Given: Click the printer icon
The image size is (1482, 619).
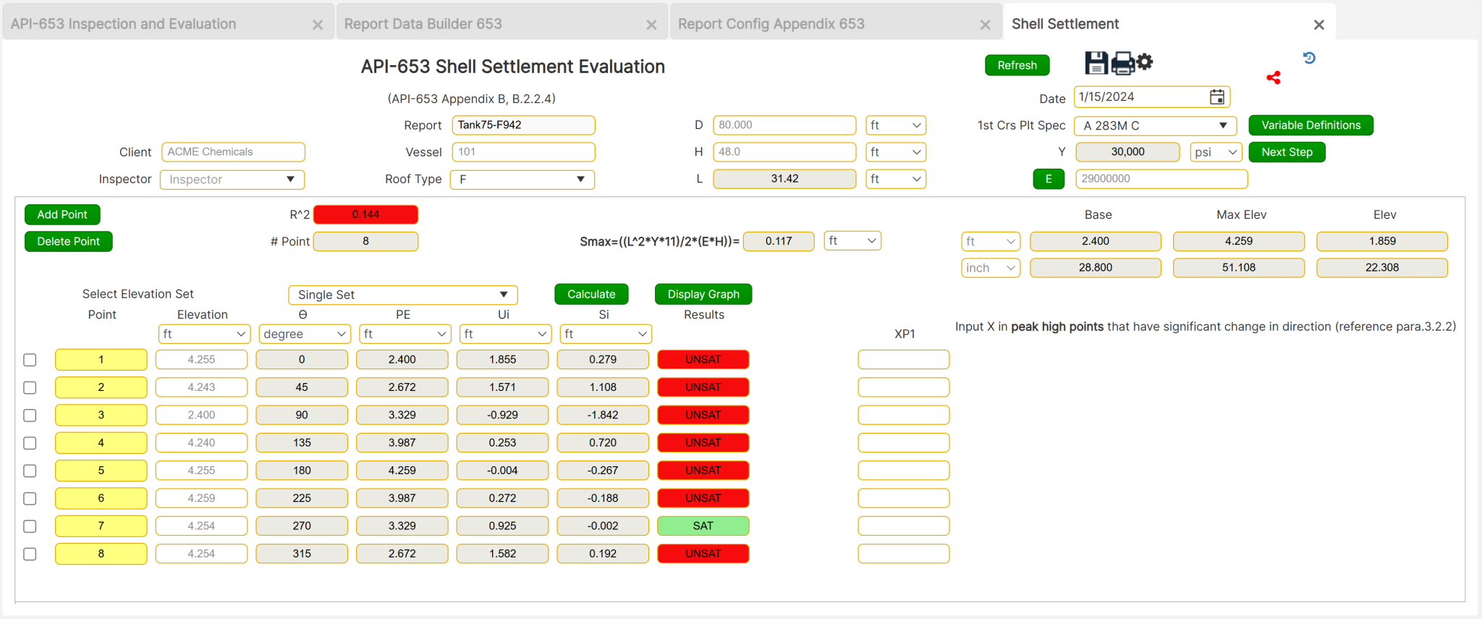Looking at the screenshot, I should 1122,64.
